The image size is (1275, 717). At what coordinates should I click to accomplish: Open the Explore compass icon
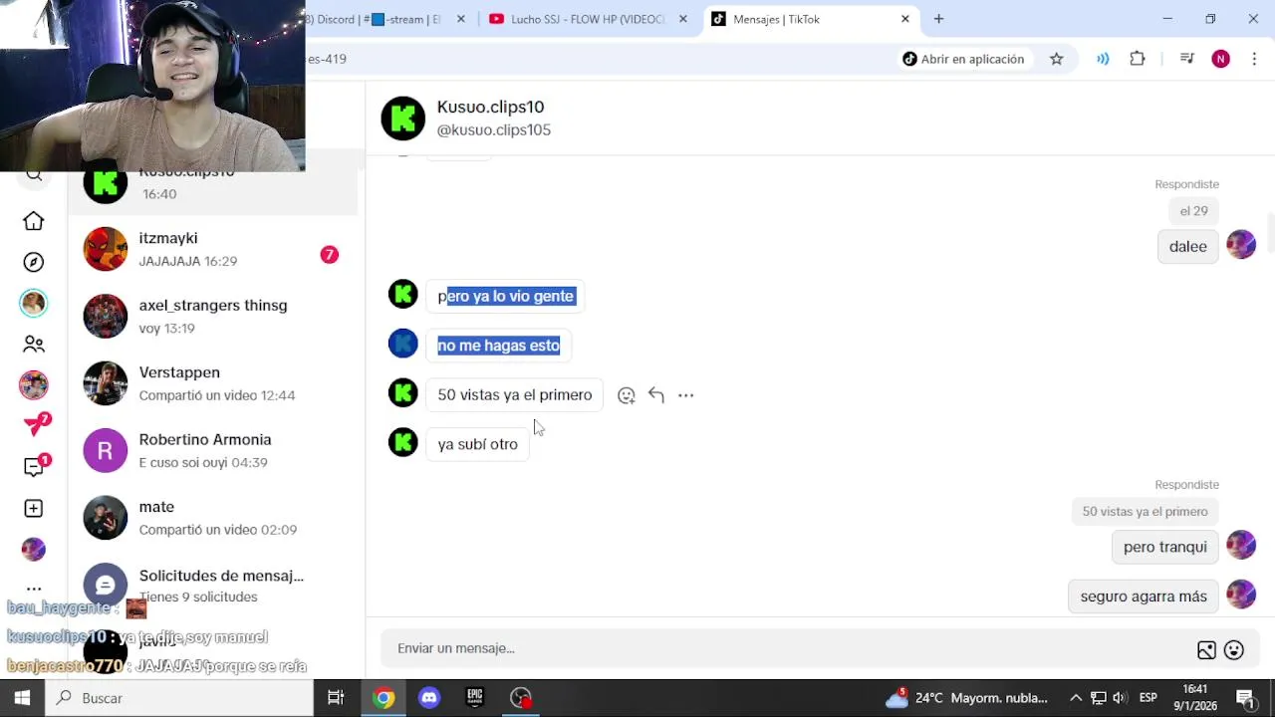[34, 262]
